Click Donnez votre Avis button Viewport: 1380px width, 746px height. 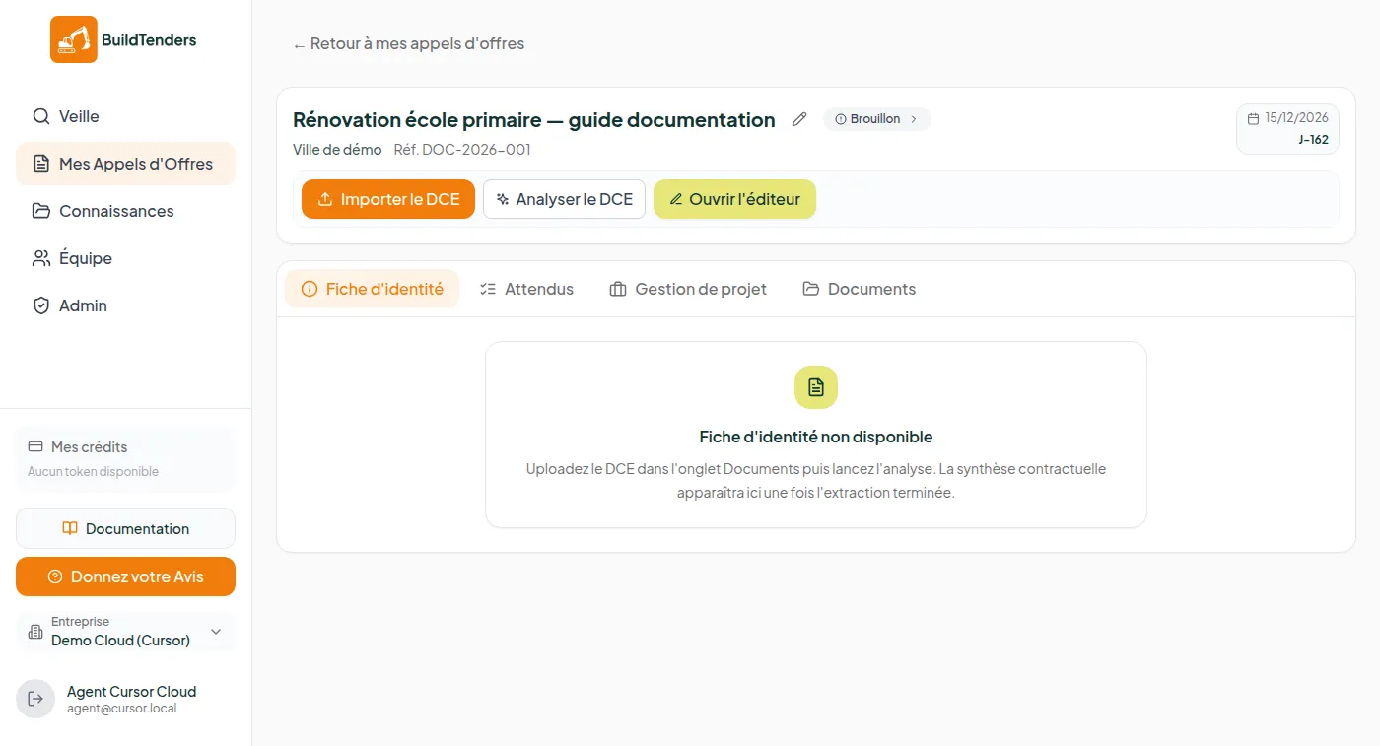[x=125, y=576]
